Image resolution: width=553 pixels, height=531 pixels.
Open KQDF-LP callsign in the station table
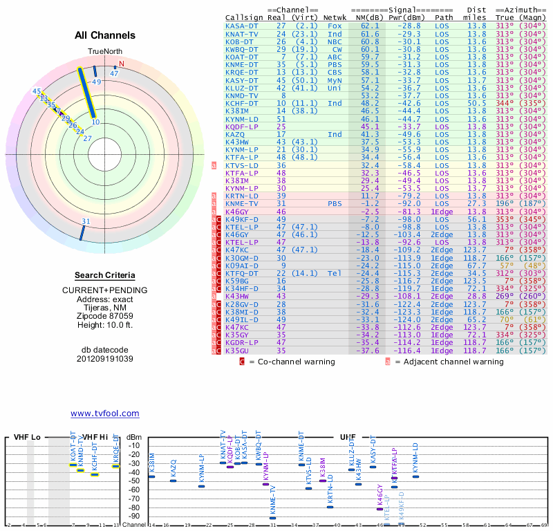241,127
